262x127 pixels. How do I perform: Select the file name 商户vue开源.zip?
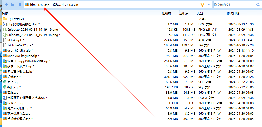(18, 108)
